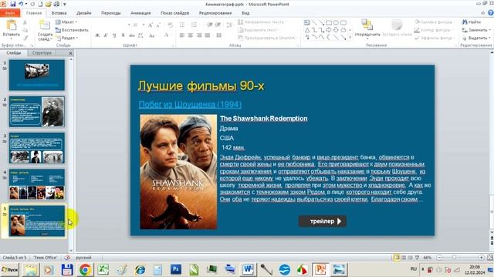Open the File (Файл) tab

point(10,13)
